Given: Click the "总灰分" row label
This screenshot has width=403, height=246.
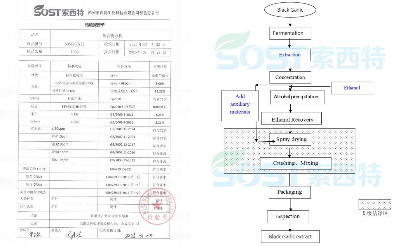Looking at the screenshot, I should (x=35, y=122).
